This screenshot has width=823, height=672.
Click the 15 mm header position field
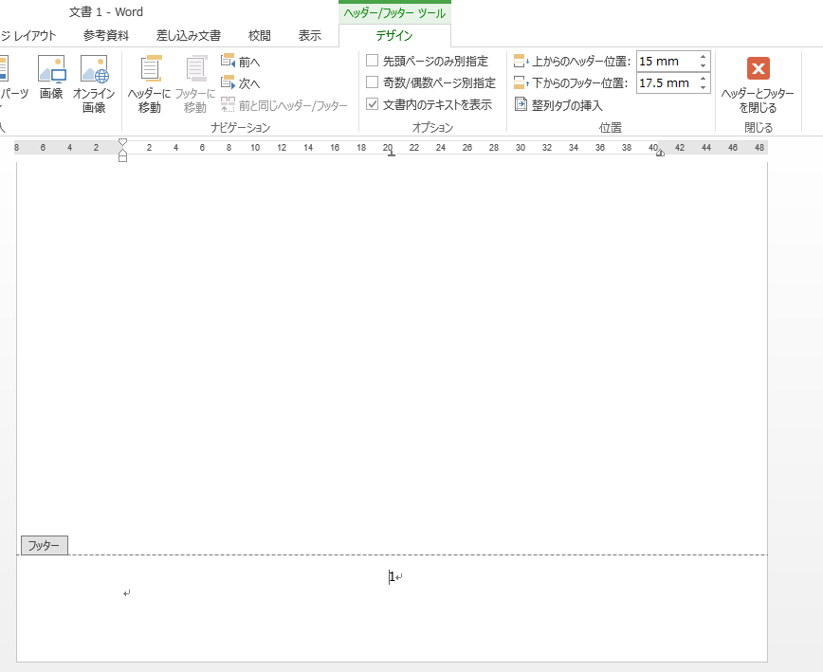click(x=667, y=62)
